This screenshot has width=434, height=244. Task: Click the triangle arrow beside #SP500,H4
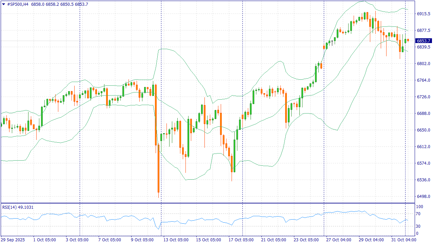4,4
